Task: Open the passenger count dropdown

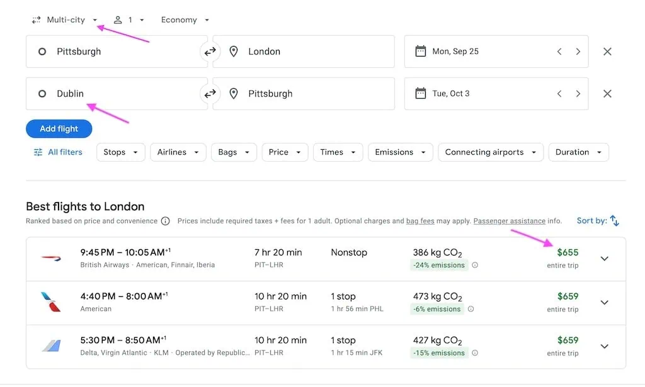Action: [128, 20]
